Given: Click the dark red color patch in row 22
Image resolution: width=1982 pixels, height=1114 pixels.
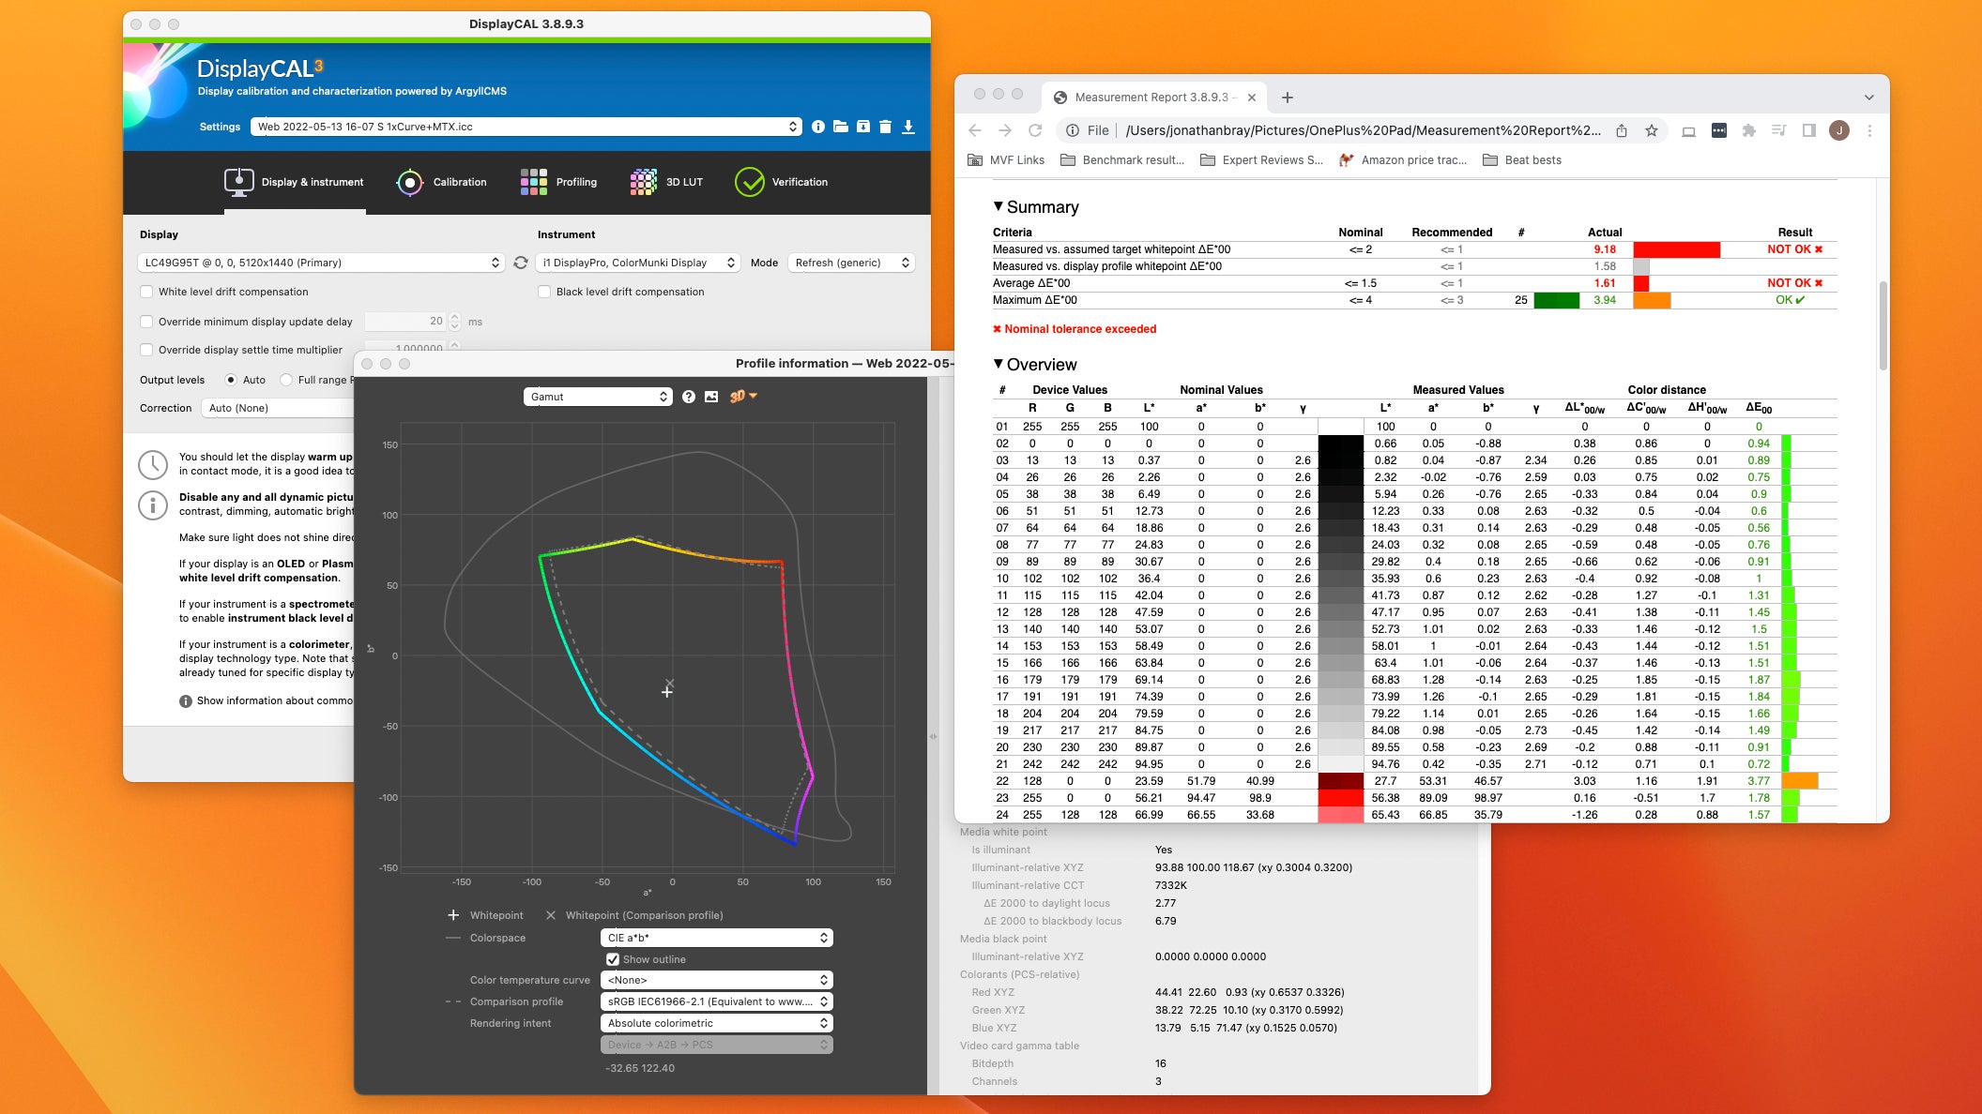Looking at the screenshot, I should pyautogui.click(x=1340, y=781).
